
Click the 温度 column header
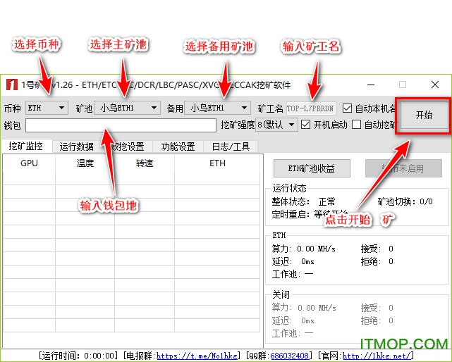coord(85,163)
